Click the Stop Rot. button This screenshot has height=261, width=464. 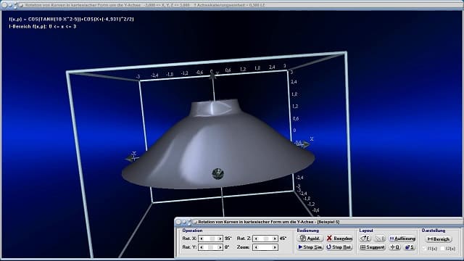click(339, 247)
